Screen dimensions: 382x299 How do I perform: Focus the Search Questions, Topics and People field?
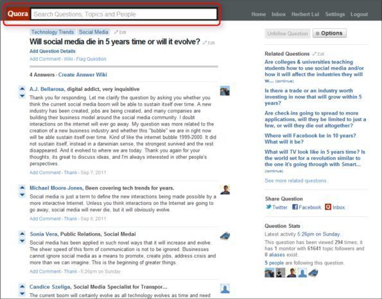pyautogui.click(x=123, y=14)
